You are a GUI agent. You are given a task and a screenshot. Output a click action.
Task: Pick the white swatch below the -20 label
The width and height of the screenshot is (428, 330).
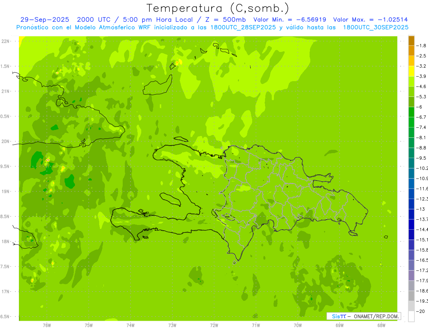[x=411, y=316]
